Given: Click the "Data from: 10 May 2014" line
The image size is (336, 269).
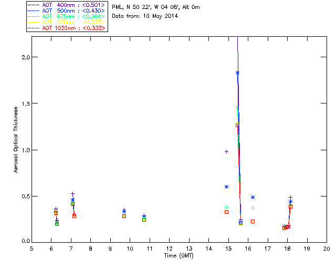Looking at the screenshot, I should [x=145, y=16].
